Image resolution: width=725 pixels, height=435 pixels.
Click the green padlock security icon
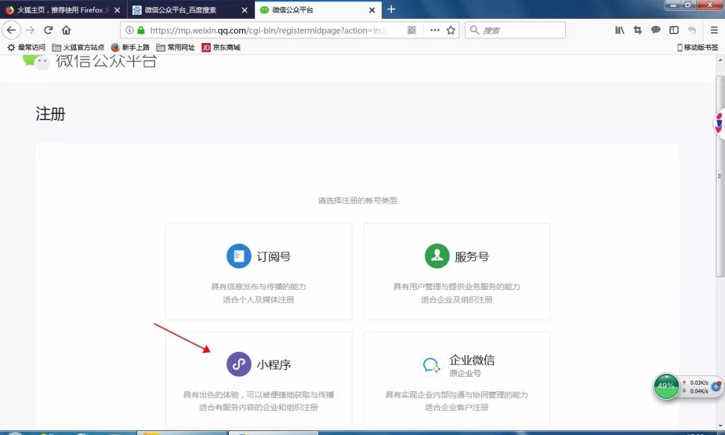tap(141, 30)
